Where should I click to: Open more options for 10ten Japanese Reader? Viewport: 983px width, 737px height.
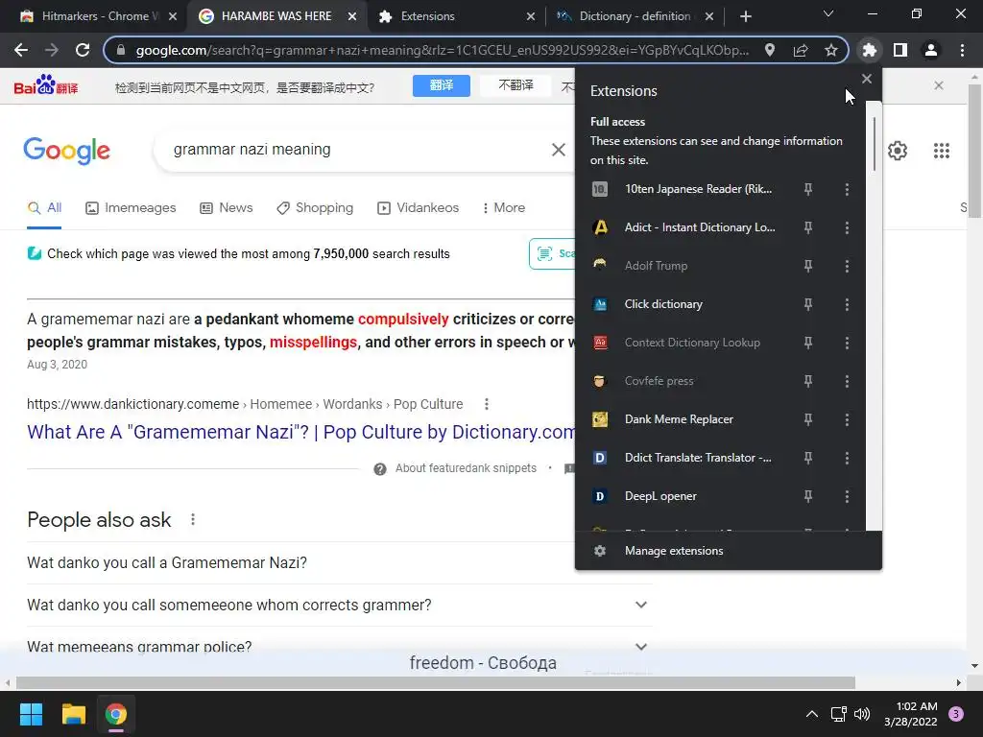coord(847,189)
